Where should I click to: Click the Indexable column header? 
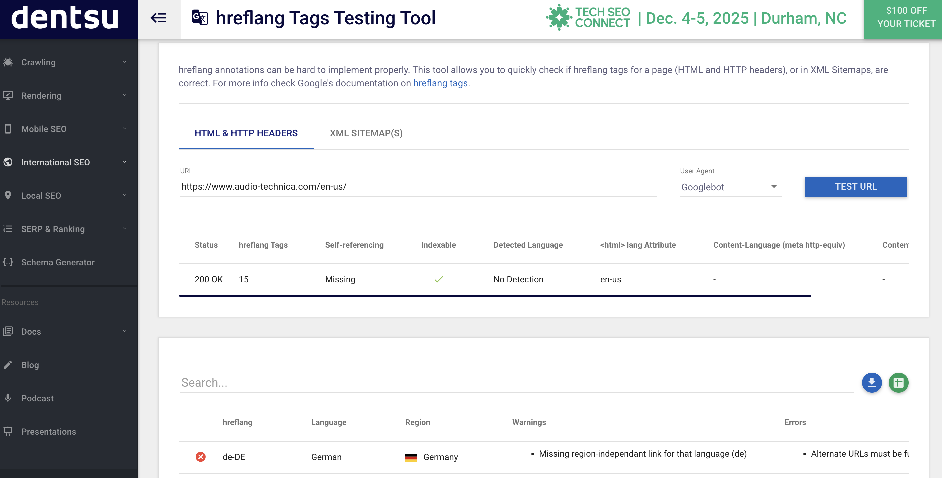(x=438, y=245)
